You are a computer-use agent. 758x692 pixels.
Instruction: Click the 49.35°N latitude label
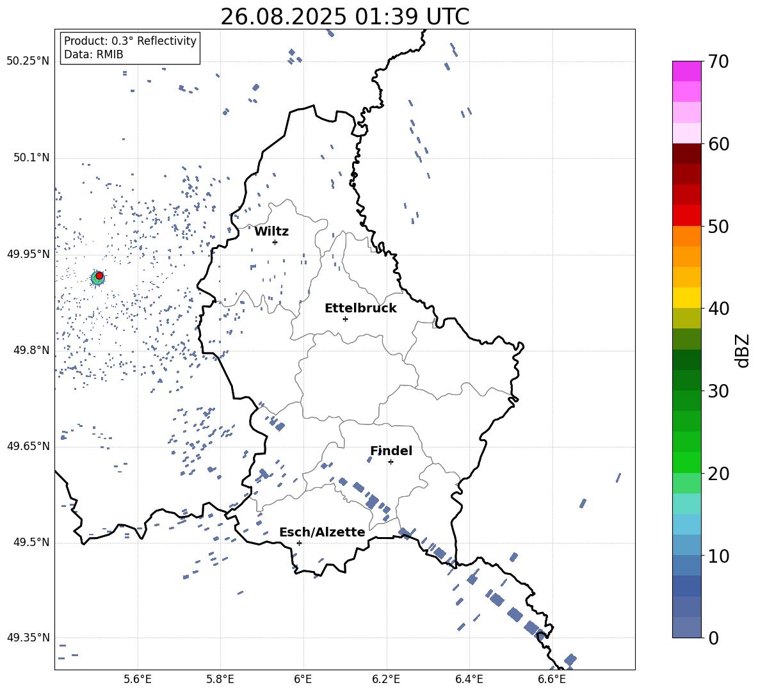pyautogui.click(x=28, y=638)
